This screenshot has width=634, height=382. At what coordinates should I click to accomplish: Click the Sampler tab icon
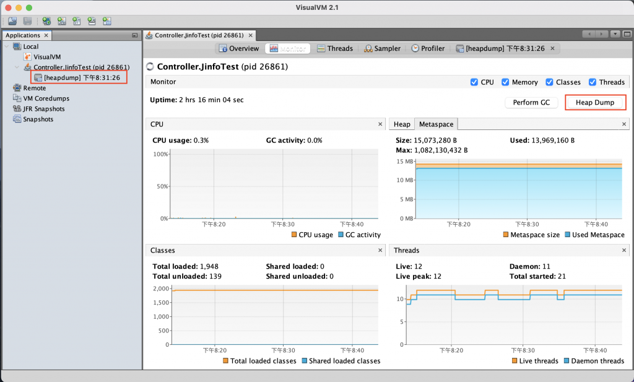coord(368,48)
